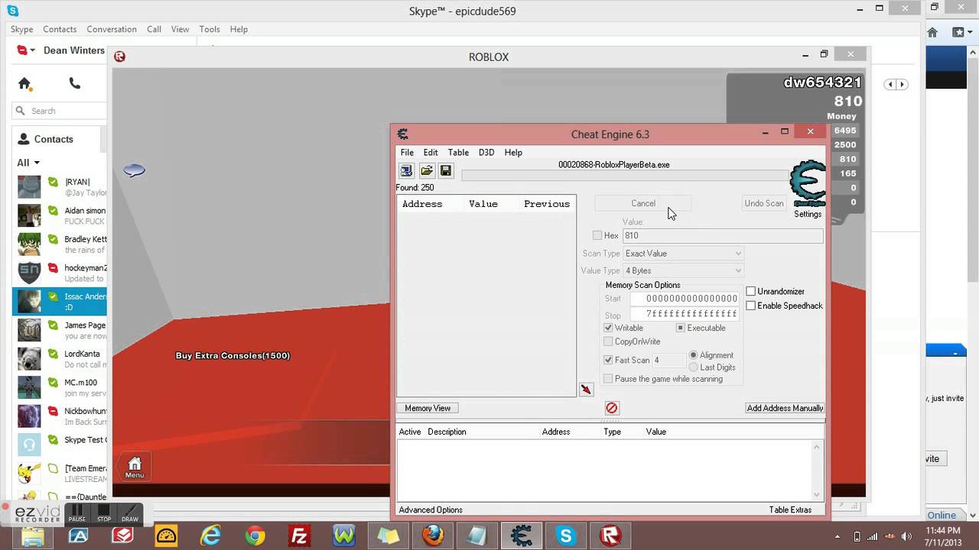Open Skype Conversation menu
The image size is (979, 550).
click(112, 29)
